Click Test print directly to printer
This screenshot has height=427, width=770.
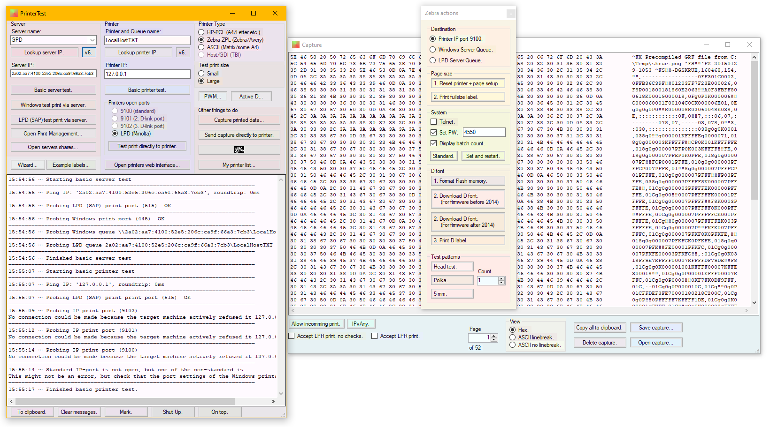147,146
